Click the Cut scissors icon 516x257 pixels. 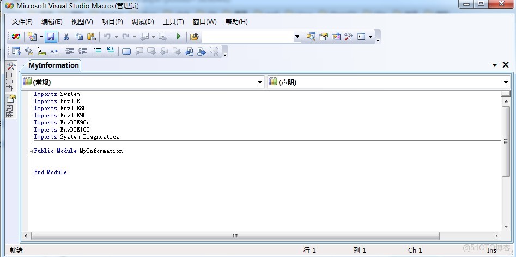point(66,37)
